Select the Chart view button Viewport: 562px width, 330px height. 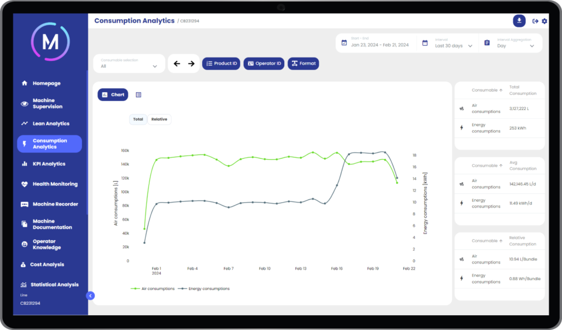point(113,94)
